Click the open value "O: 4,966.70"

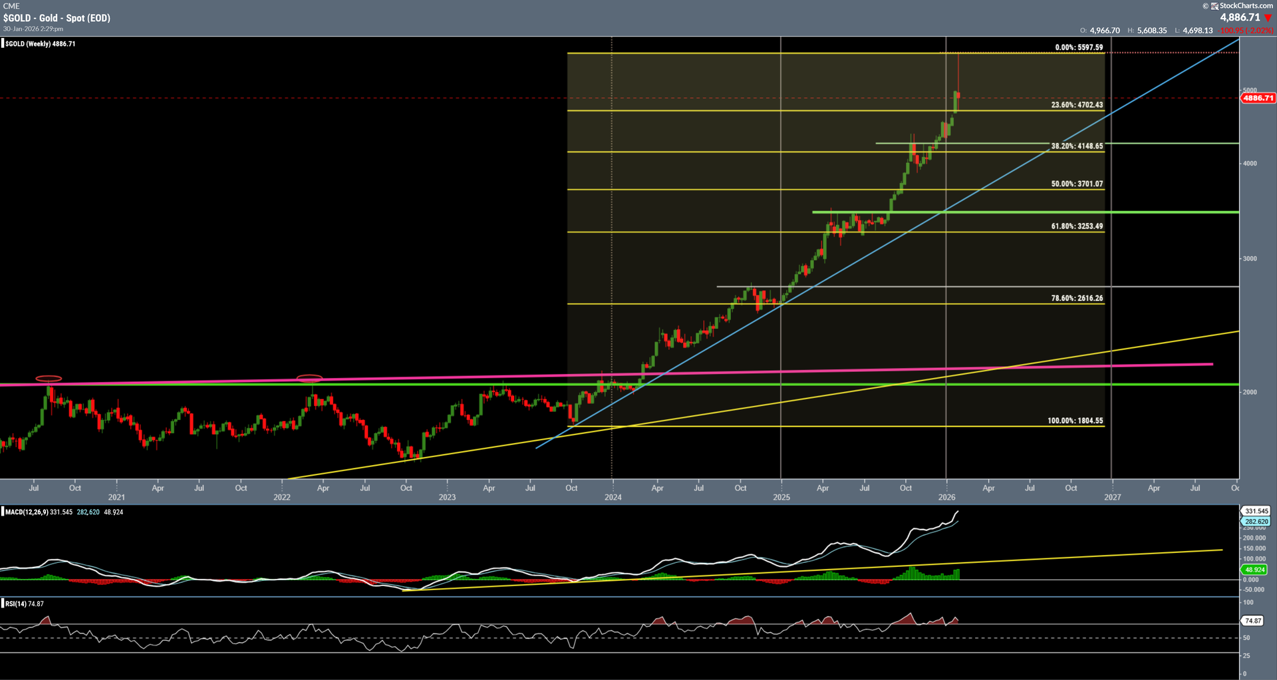[1100, 31]
